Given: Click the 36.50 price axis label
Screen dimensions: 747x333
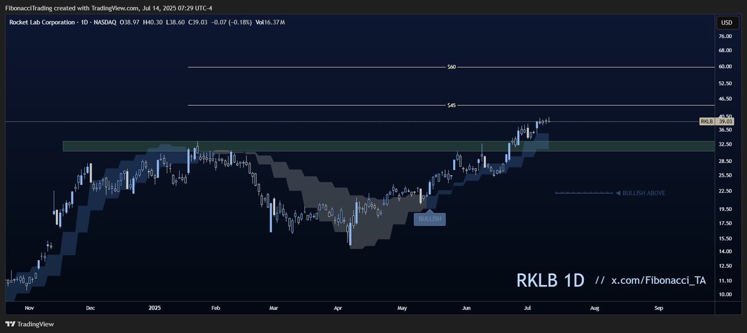Looking at the screenshot, I should 725,129.
